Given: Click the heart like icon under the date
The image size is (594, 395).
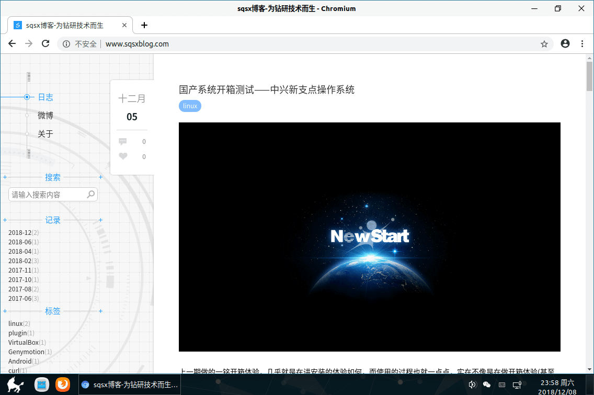Looking at the screenshot, I should 123,156.
